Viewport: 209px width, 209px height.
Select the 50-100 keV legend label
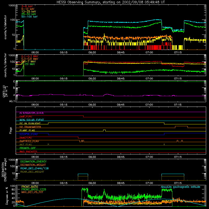click(x=30, y=17)
